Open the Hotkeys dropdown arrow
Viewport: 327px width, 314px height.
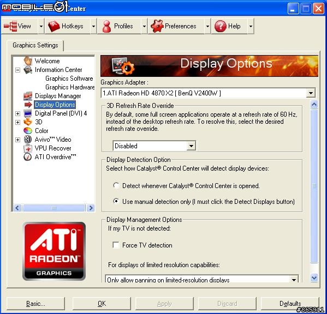[x=93, y=26]
